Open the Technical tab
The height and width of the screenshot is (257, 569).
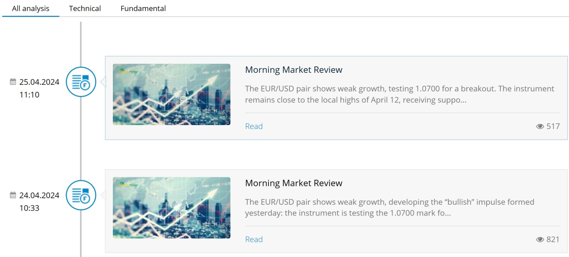click(x=85, y=9)
